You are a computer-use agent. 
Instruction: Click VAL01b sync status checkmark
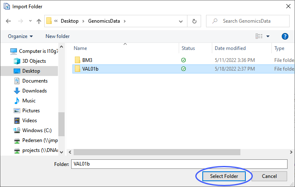click(183, 69)
